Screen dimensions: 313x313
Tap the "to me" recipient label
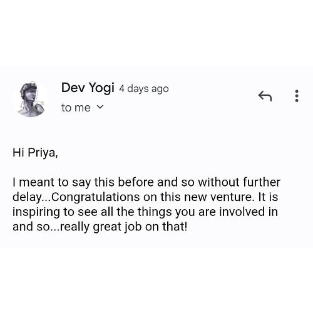76,108
